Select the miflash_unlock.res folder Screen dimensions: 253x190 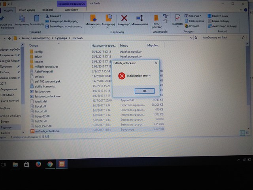tap(46, 66)
